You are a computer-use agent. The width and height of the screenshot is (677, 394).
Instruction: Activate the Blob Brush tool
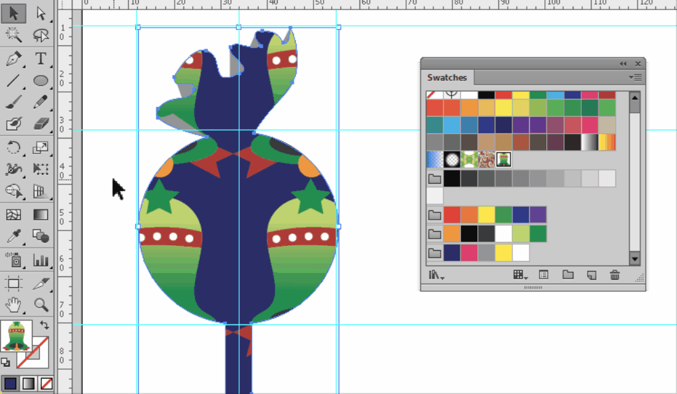(14, 124)
